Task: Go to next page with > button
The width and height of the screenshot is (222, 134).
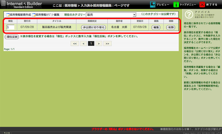Action: tap(99, 43)
